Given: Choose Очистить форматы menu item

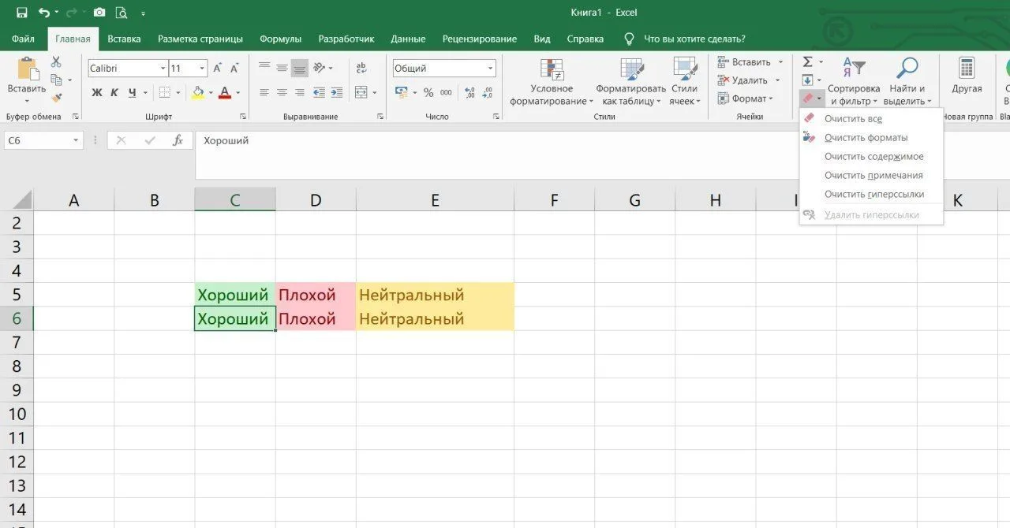Looking at the screenshot, I should pyautogui.click(x=871, y=137).
